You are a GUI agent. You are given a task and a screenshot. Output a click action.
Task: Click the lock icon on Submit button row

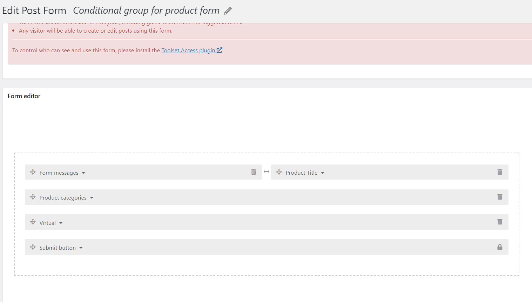500,247
